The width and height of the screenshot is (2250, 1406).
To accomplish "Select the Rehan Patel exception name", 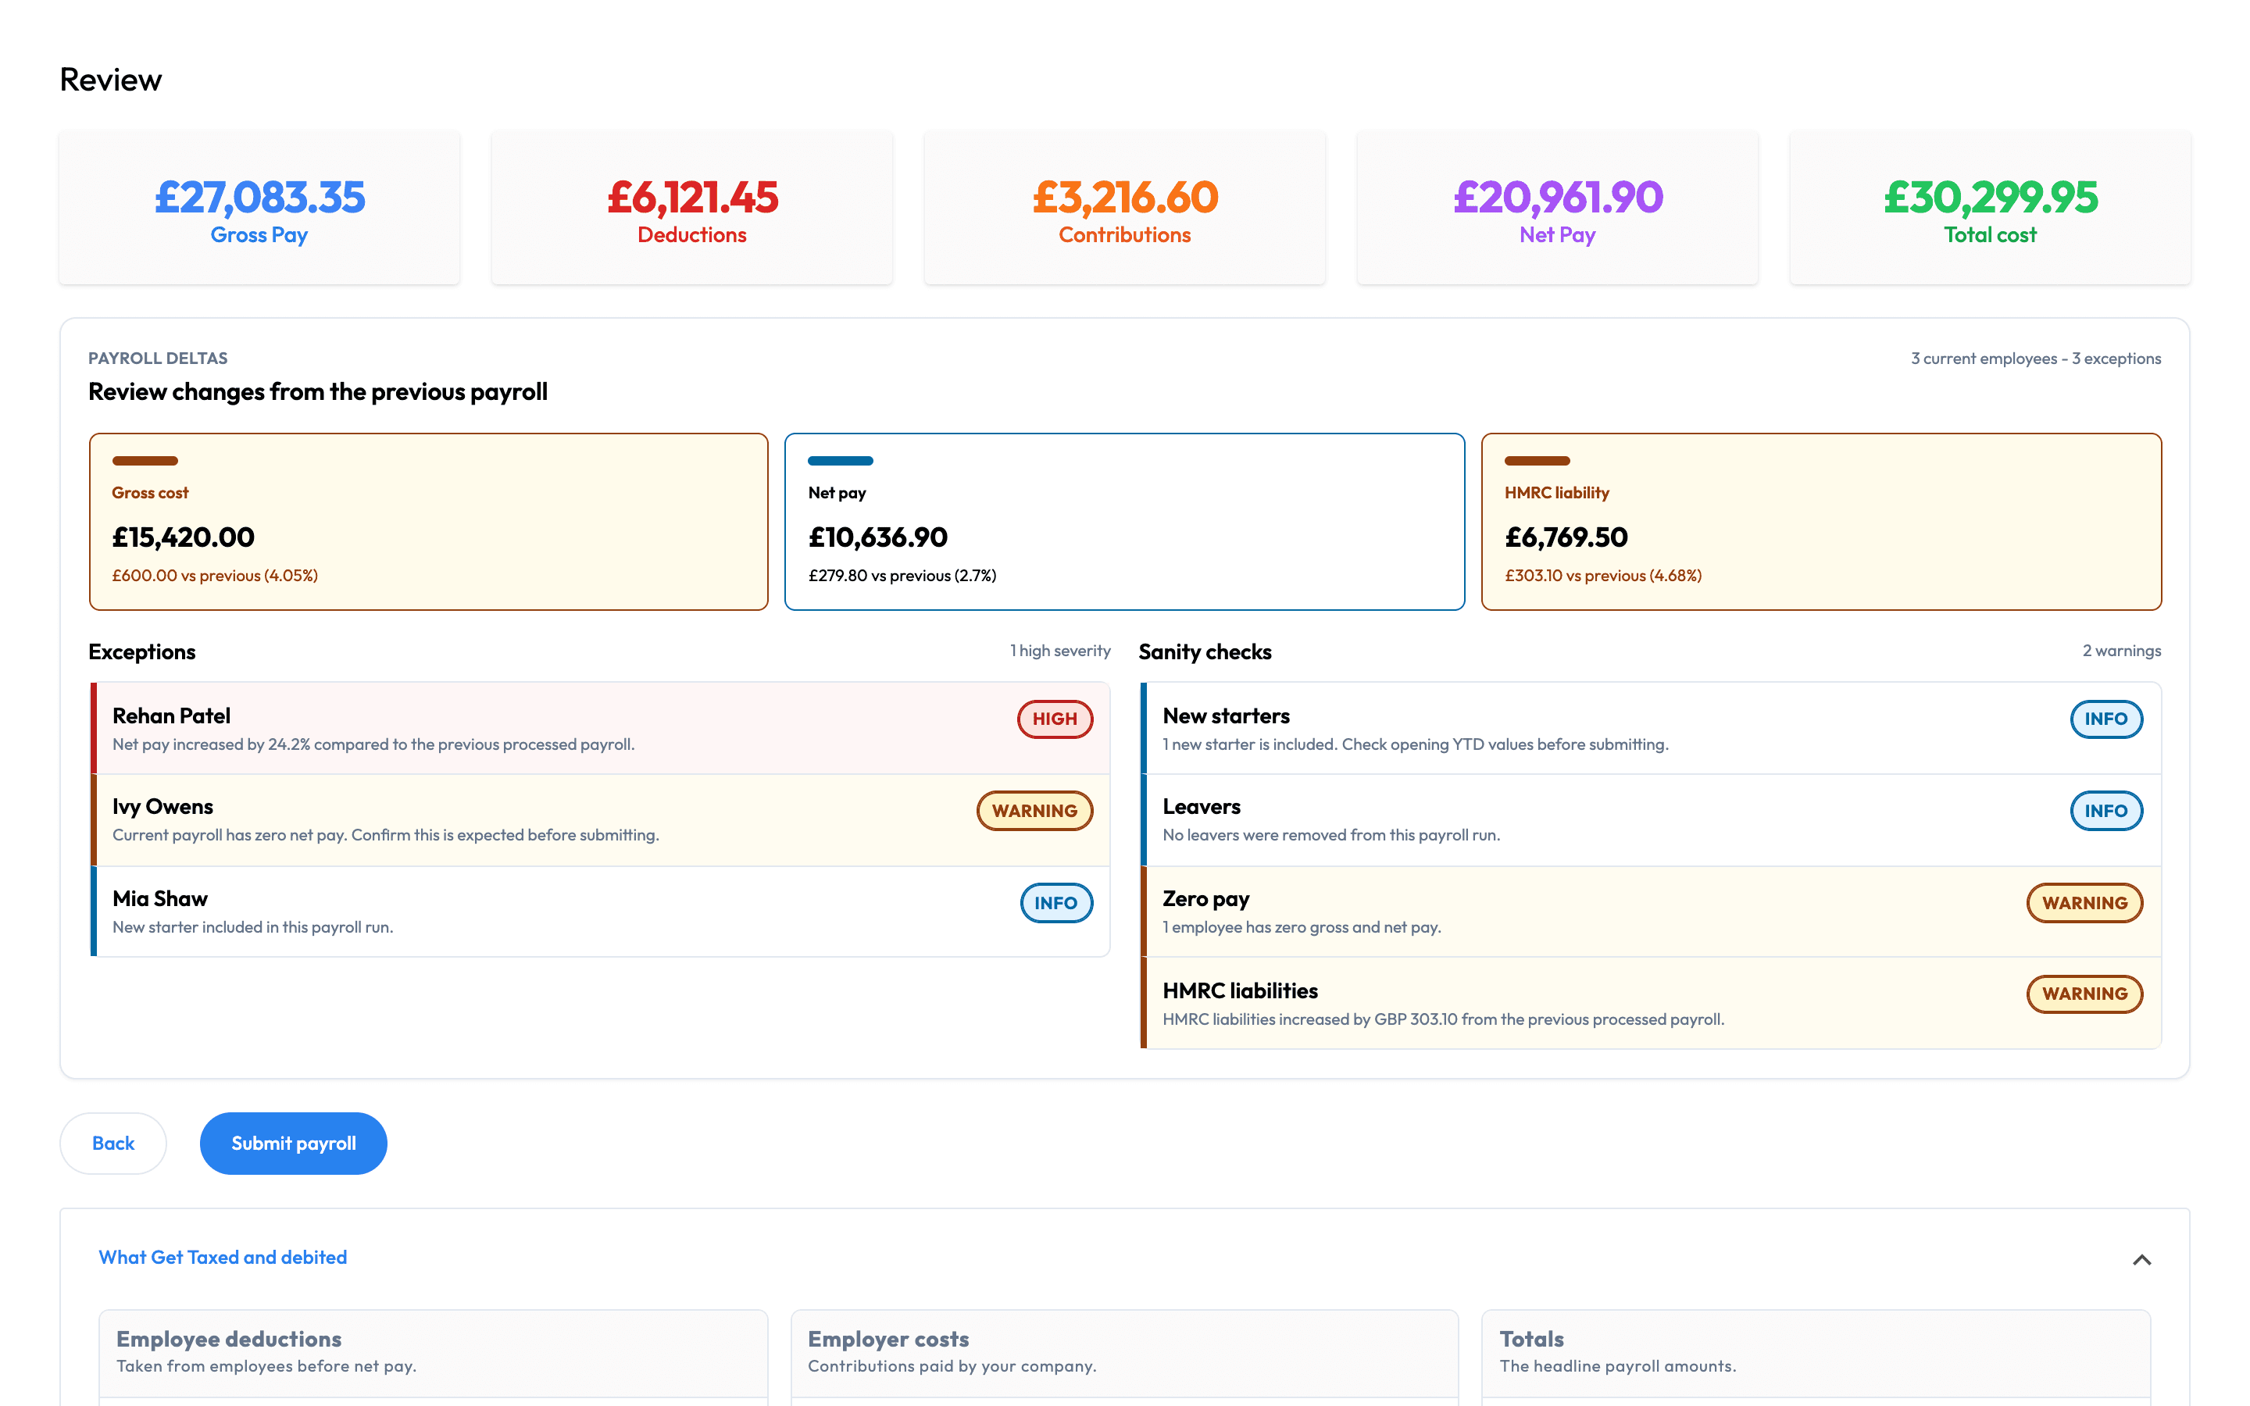I will click(x=171, y=716).
